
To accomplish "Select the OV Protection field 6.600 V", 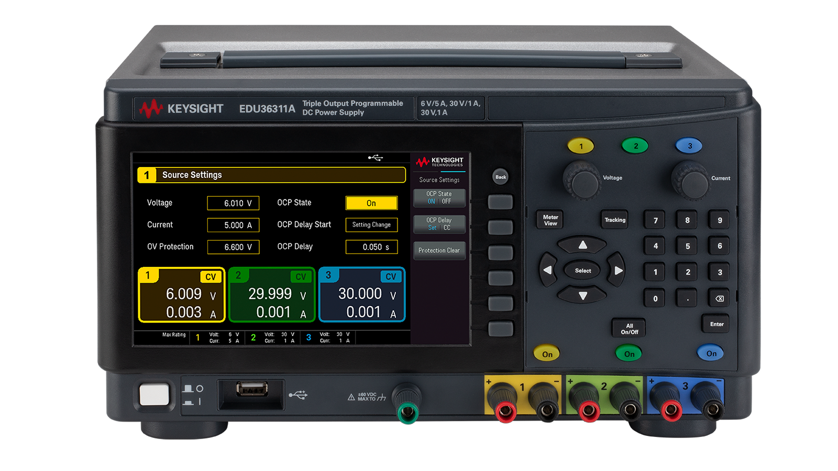I will coord(233,247).
